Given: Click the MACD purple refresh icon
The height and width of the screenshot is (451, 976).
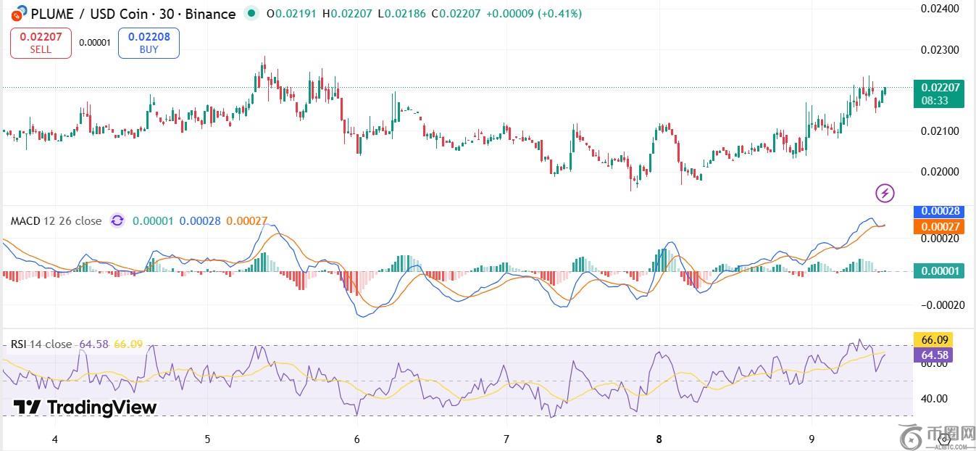Looking at the screenshot, I should click(x=117, y=220).
